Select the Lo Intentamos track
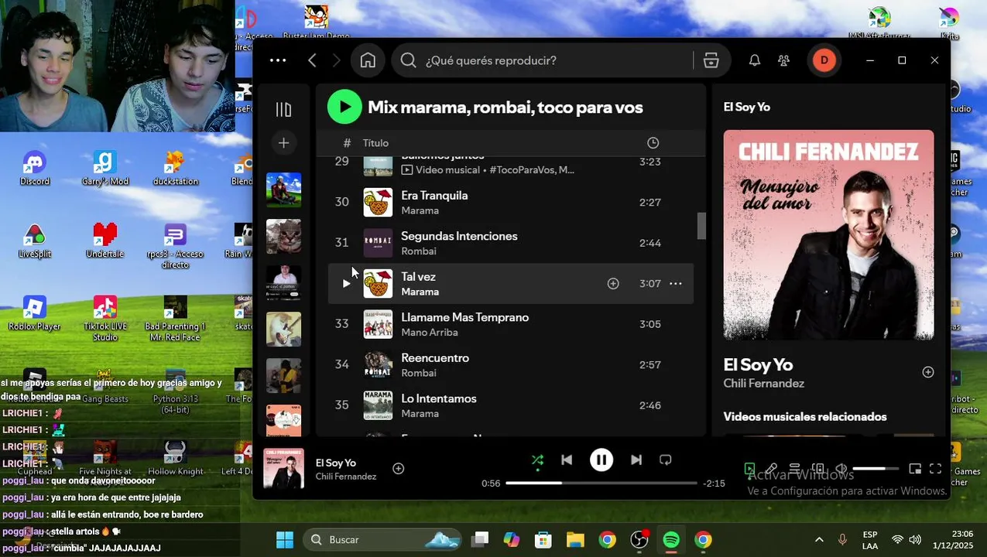 pyautogui.click(x=511, y=405)
